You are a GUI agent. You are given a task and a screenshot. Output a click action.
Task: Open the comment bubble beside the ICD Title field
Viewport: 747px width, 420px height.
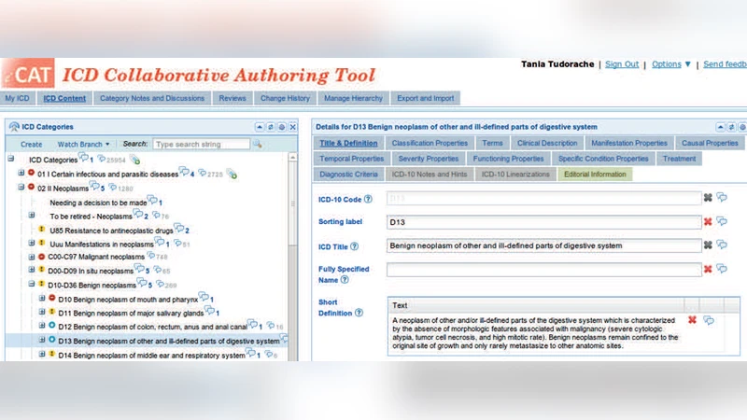pos(722,245)
